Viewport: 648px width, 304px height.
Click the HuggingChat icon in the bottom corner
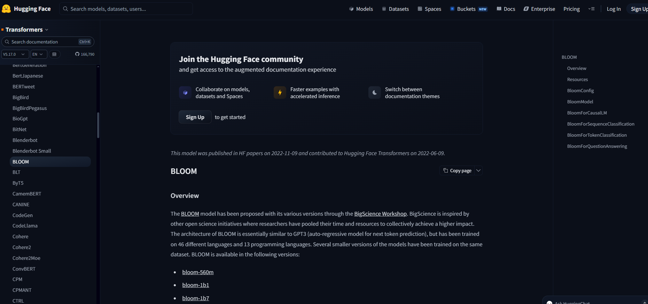(549, 303)
